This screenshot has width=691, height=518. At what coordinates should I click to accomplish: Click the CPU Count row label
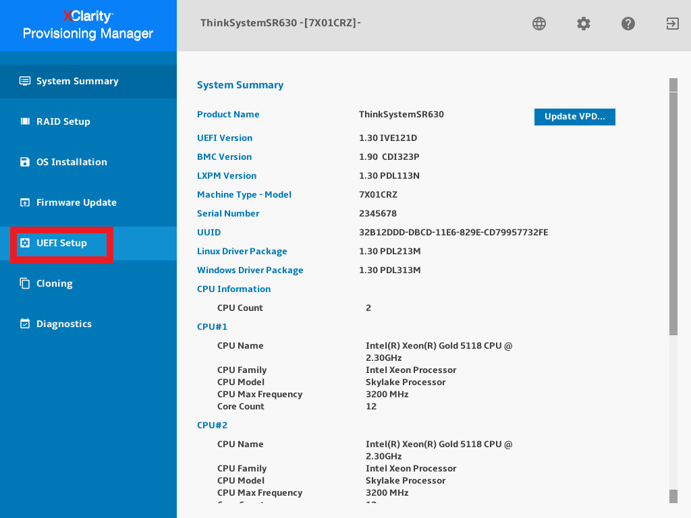tap(240, 308)
